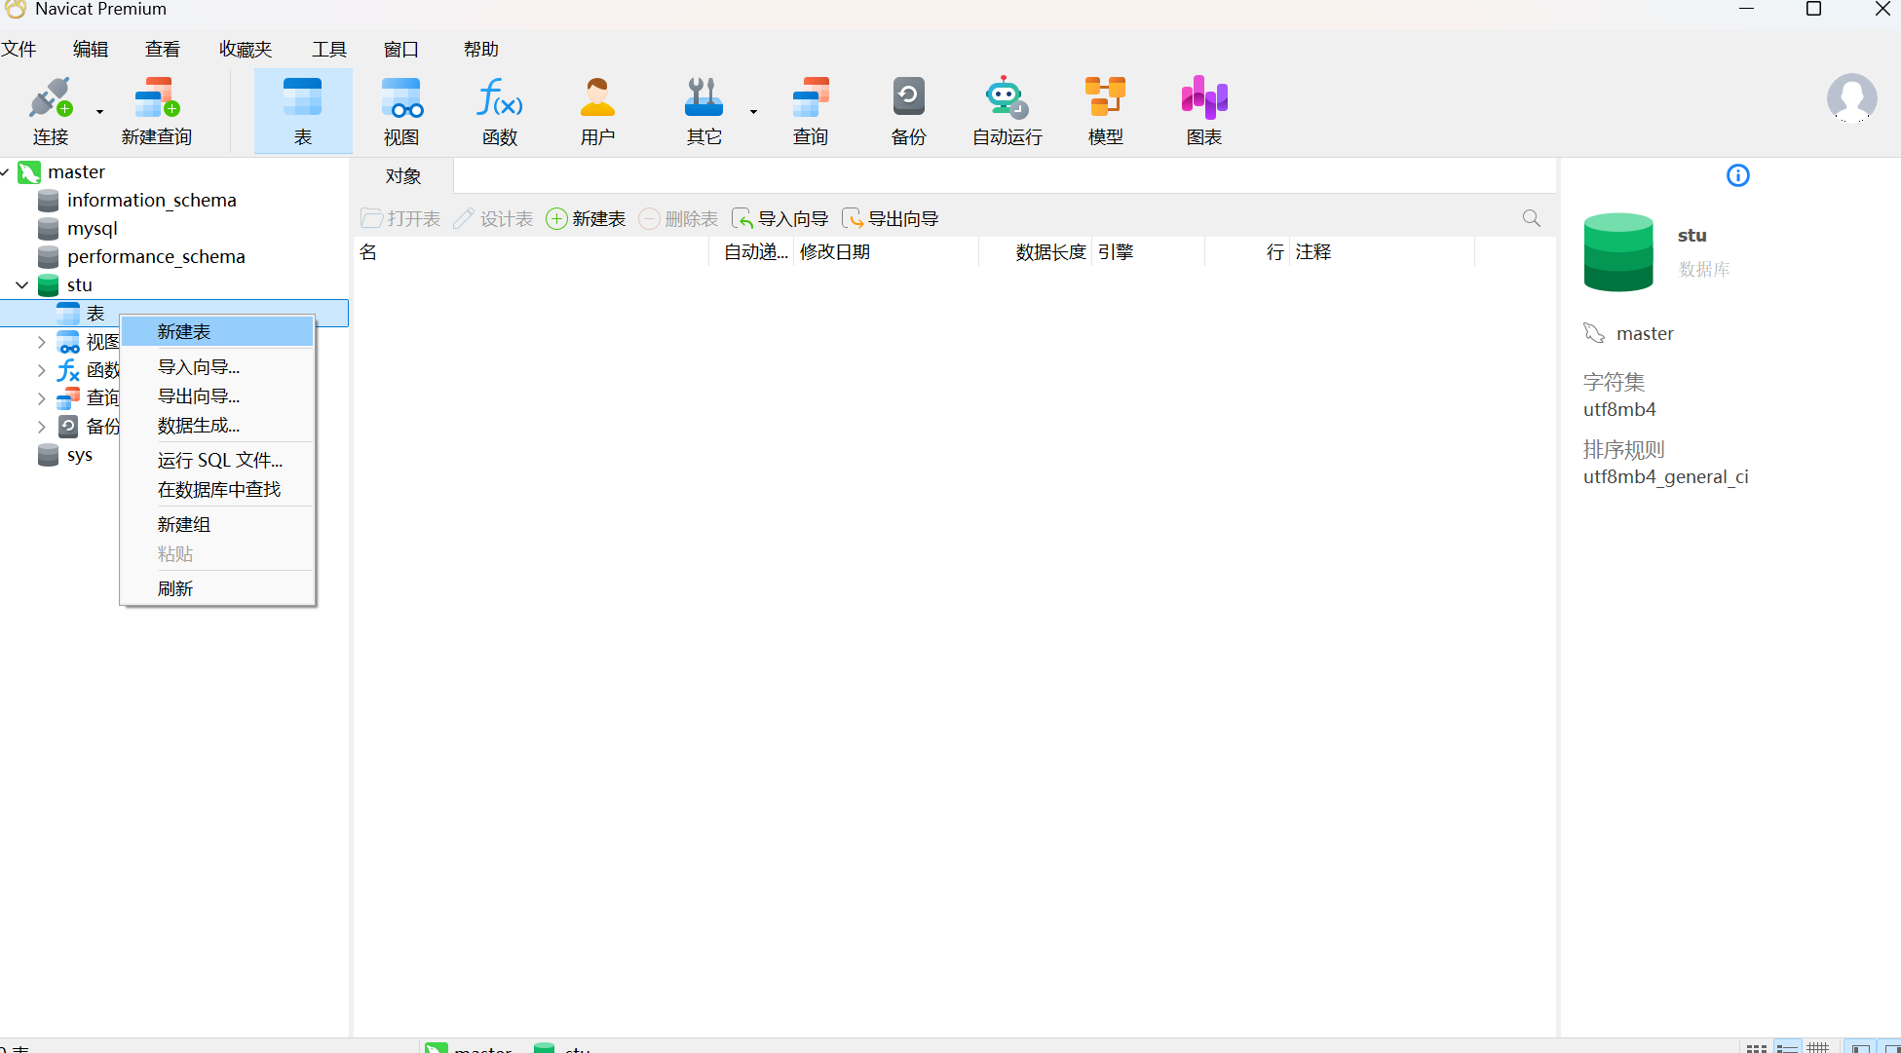
Task: Open the 连接 dropdown arrow
Action: point(99,112)
